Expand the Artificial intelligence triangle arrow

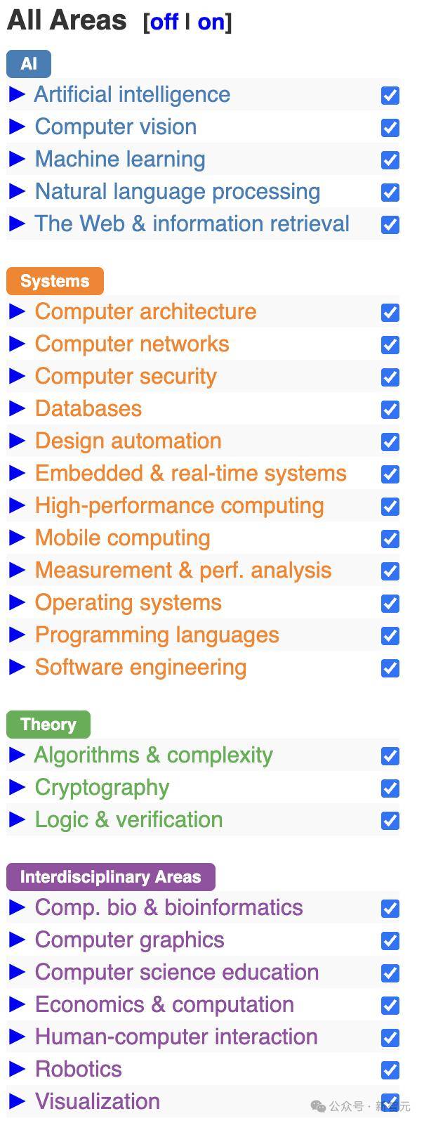coord(17,94)
